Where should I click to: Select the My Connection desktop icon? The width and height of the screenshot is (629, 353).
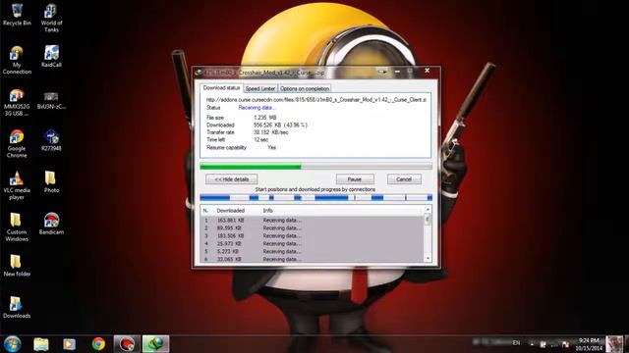pos(17,60)
